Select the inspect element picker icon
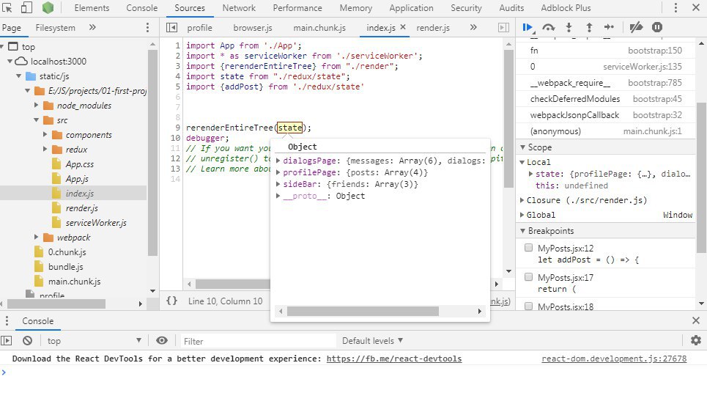Screen dimensions: 707x393 (7, 8)
